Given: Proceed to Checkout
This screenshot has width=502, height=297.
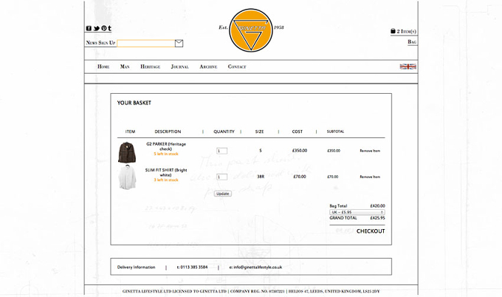Looking at the screenshot, I should pyautogui.click(x=371, y=231).
